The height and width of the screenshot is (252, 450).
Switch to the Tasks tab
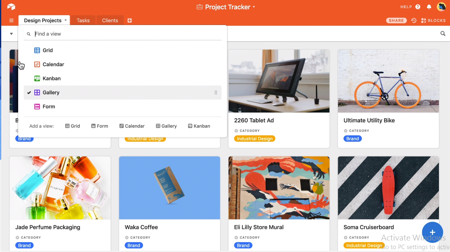click(x=83, y=20)
